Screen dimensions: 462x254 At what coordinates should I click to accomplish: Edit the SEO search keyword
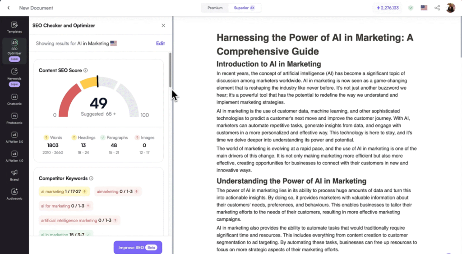(x=160, y=43)
